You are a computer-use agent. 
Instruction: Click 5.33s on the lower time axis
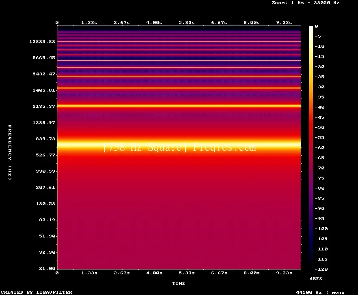click(x=187, y=273)
